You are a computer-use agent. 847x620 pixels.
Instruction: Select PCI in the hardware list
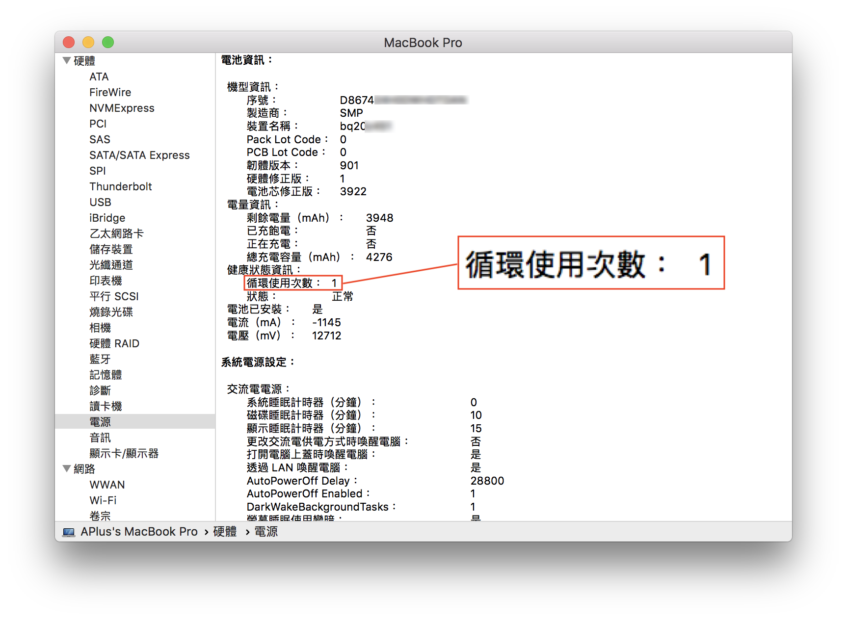click(98, 124)
